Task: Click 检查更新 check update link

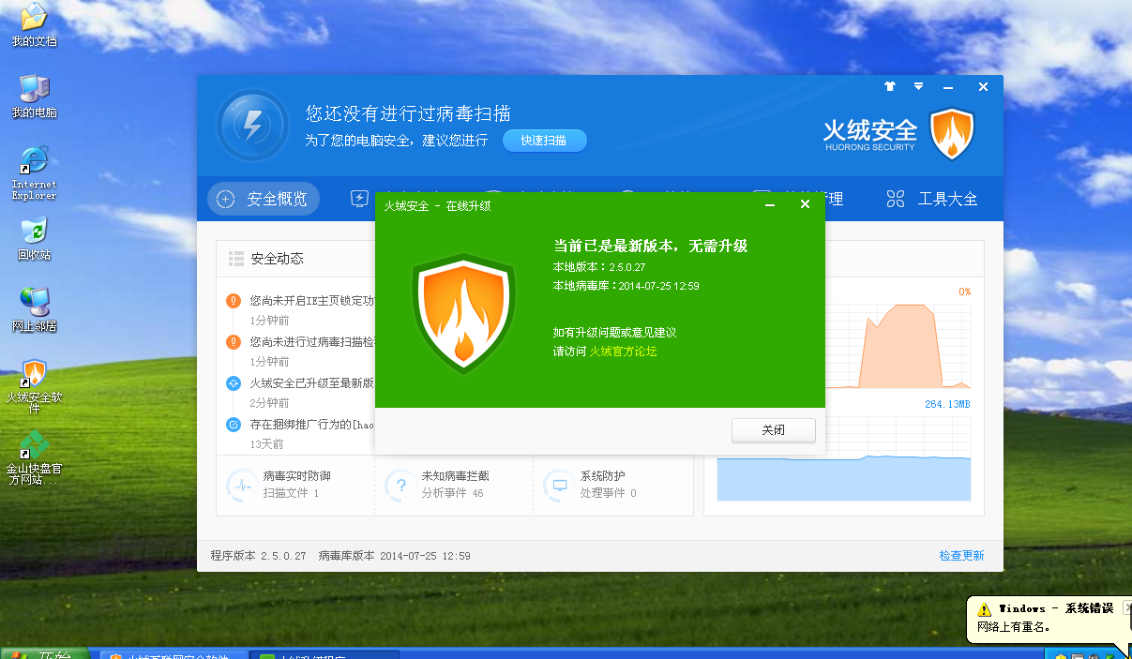Action: (961, 556)
